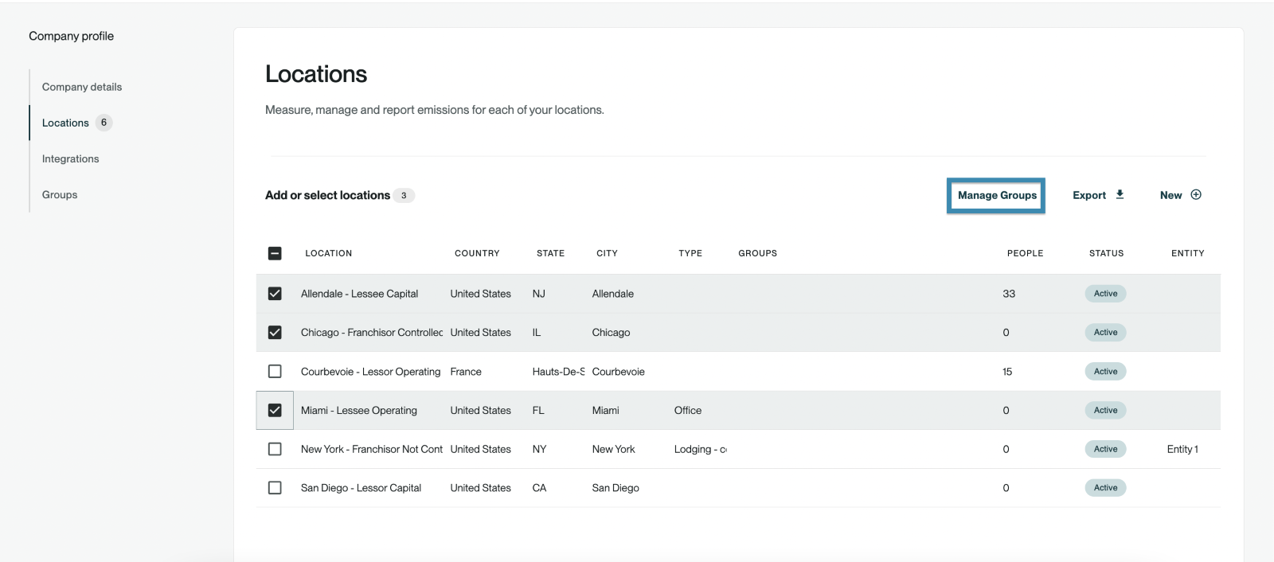Check the New York - Franchisor Not Controlled checkbox
Image resolution: width=1274 pixels, height=562 pixels.
pyautogui.click(x=275, y=449)
